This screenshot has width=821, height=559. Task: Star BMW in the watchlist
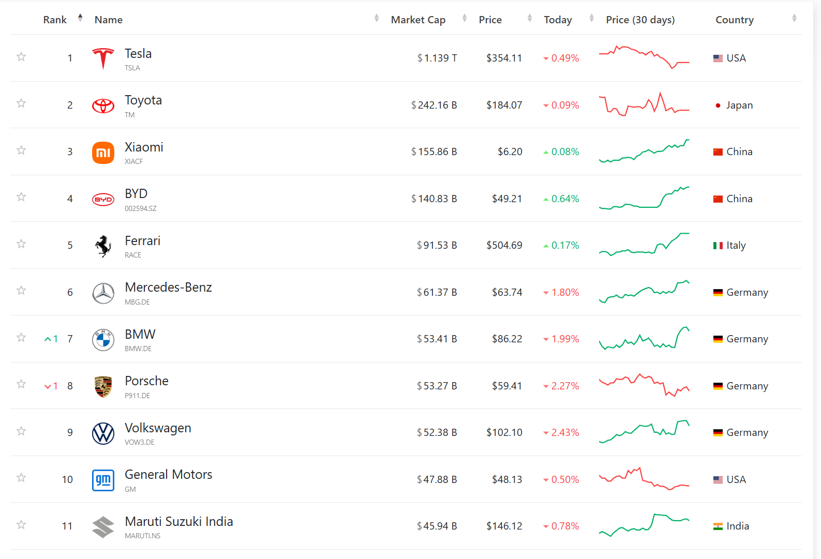tap(21, 337)
